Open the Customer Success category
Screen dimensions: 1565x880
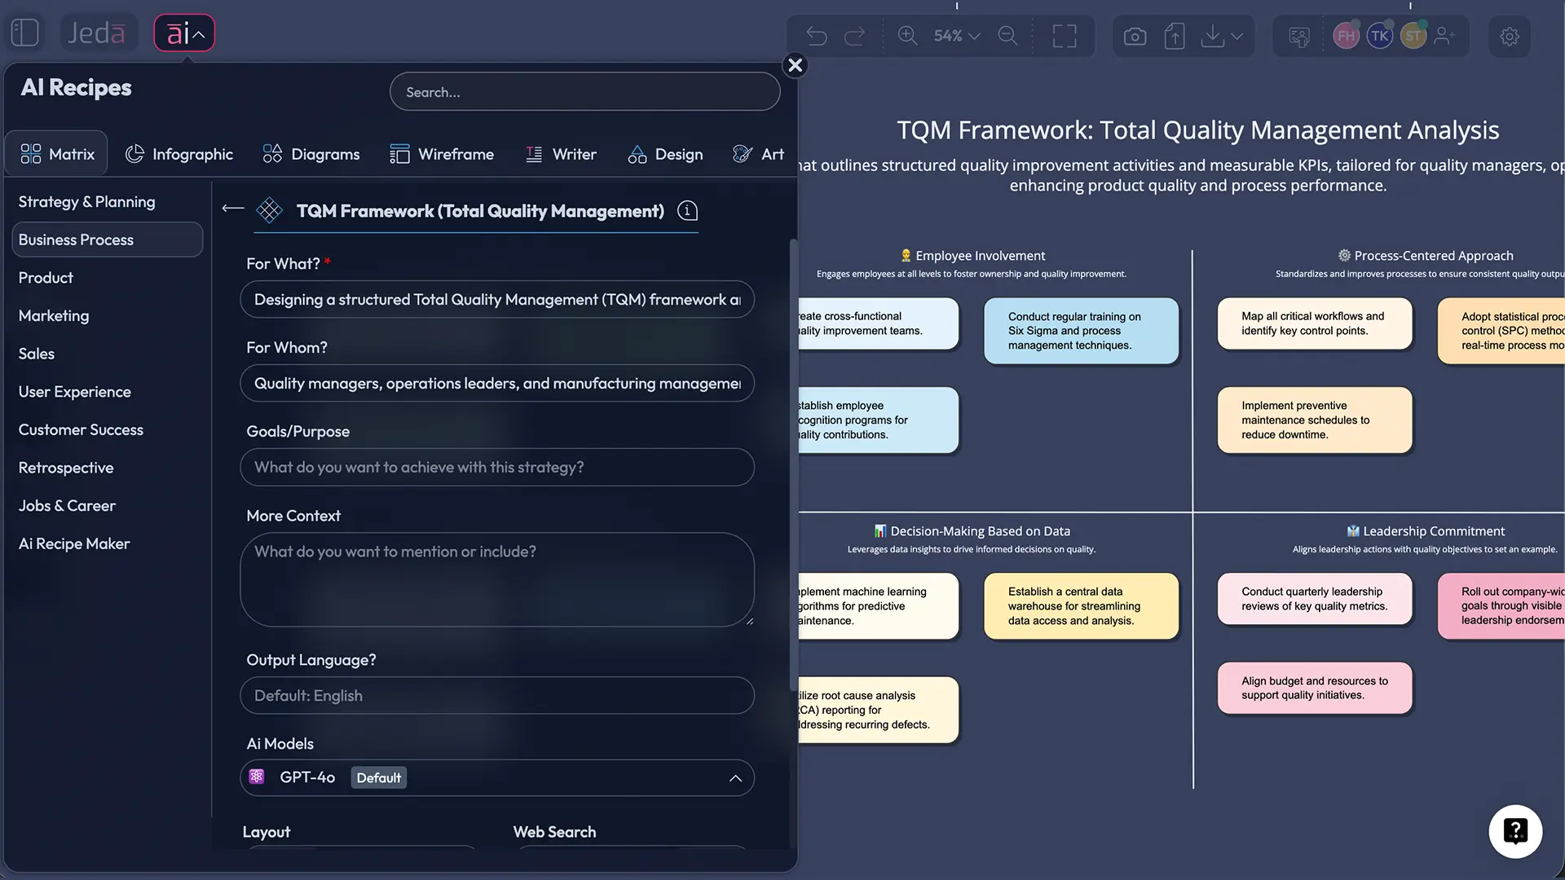pos(81,429)
